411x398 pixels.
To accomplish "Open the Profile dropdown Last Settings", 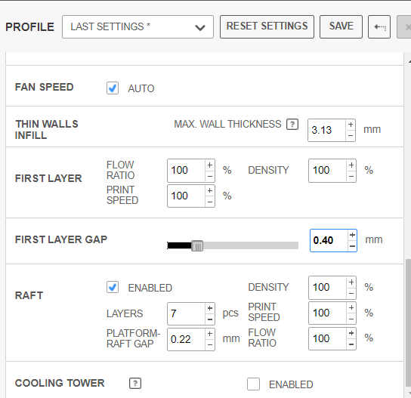I will pyautogui.click(x=138, y=26).
